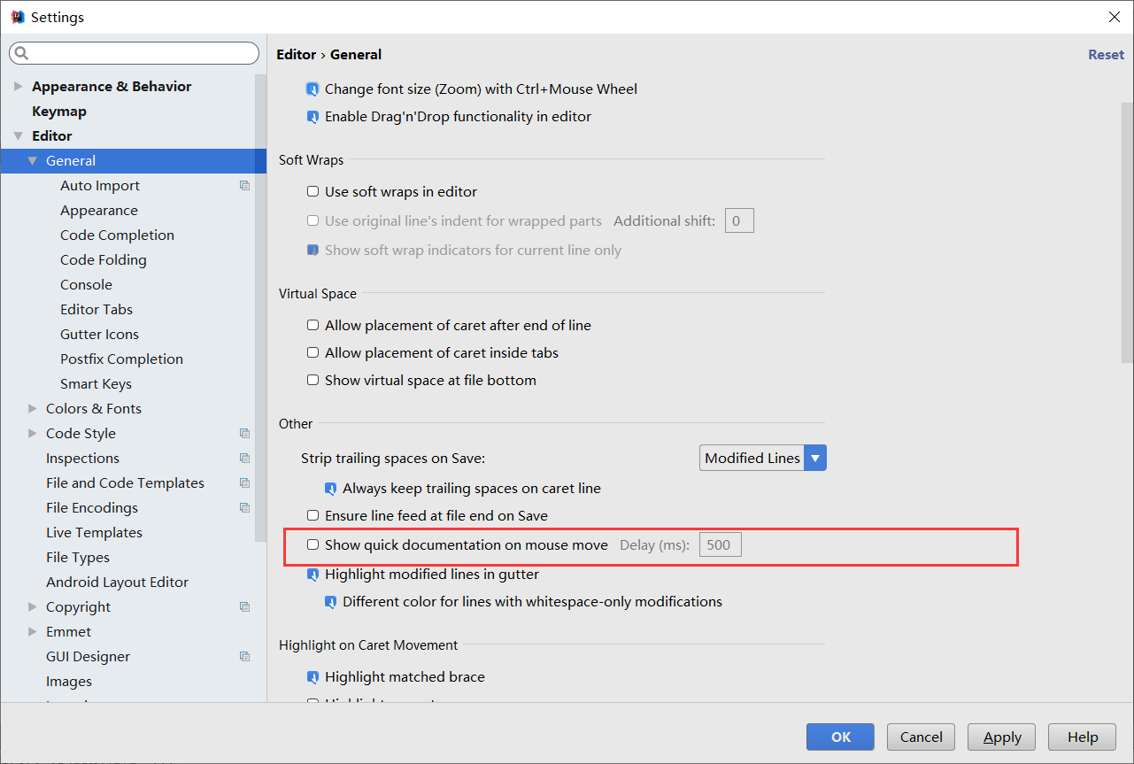Screen dimensions: 1134x764
Task: Click the project-level icon beside GUI Designer
Action: coord(244,657)
